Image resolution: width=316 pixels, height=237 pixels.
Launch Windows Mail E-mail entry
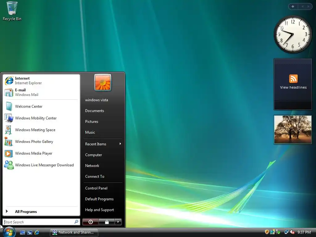[x=41, y=92]
